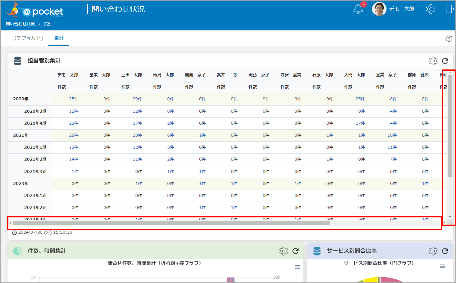This screenshot has height=283, width=456.
Task: Open settings for 担当者別集計 panel
Action: click(433, 61)
